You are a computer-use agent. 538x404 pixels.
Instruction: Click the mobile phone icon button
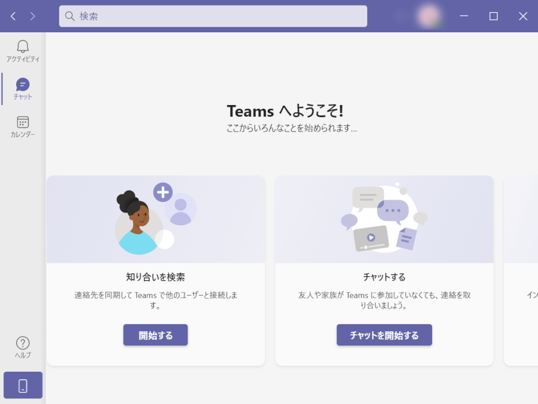click(x=23, y=385)
